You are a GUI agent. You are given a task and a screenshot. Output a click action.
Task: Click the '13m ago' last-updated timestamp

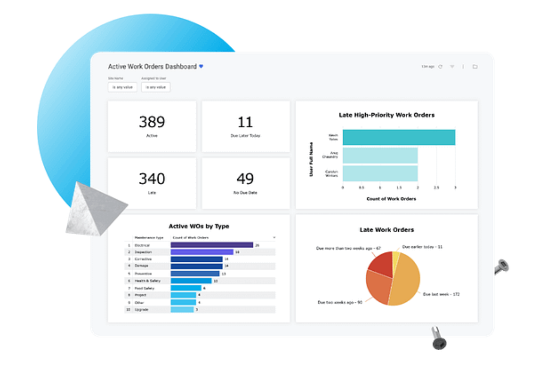coord(428,67)
